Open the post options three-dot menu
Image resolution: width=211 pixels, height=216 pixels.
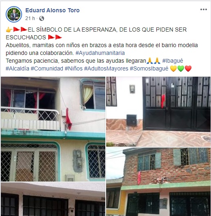coord(204,9)
